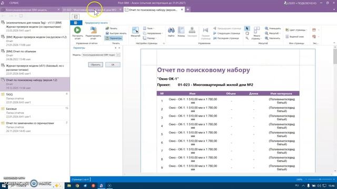This screenshot has width=337, height=189.
Task: Select the BIM check log v1.2 report
Action: click(35, 41)
